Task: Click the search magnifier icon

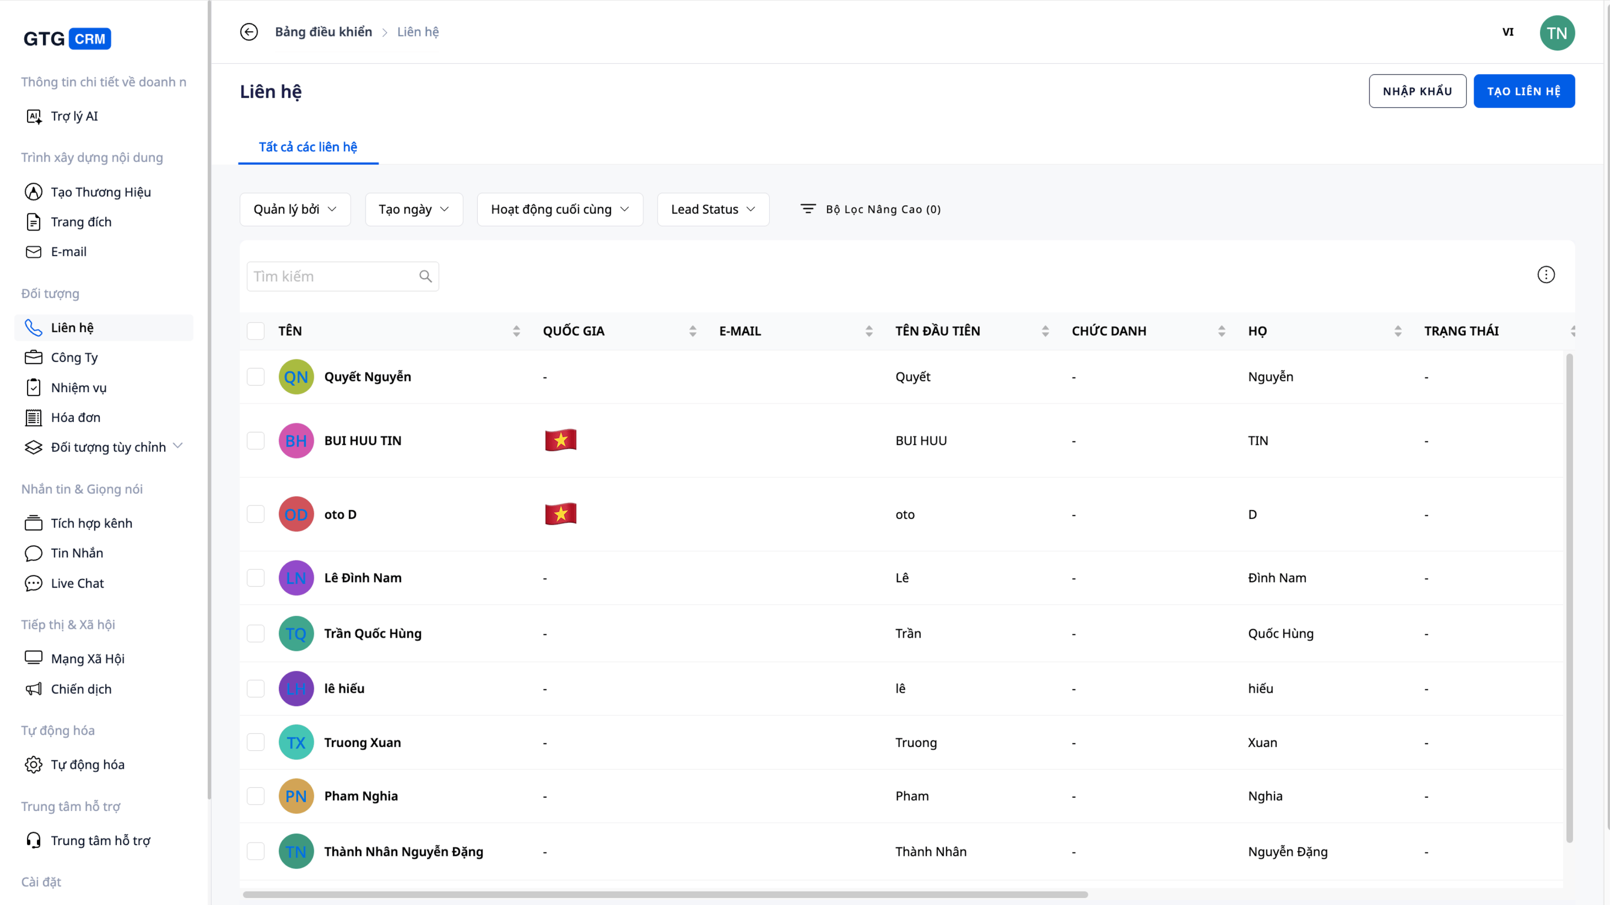Action: [x=426, y=276]
